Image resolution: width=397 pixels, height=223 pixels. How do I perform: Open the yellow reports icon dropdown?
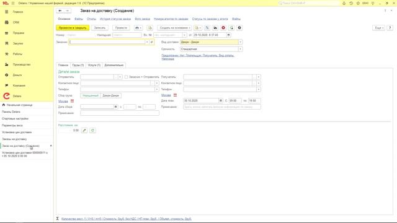(198, 28)
